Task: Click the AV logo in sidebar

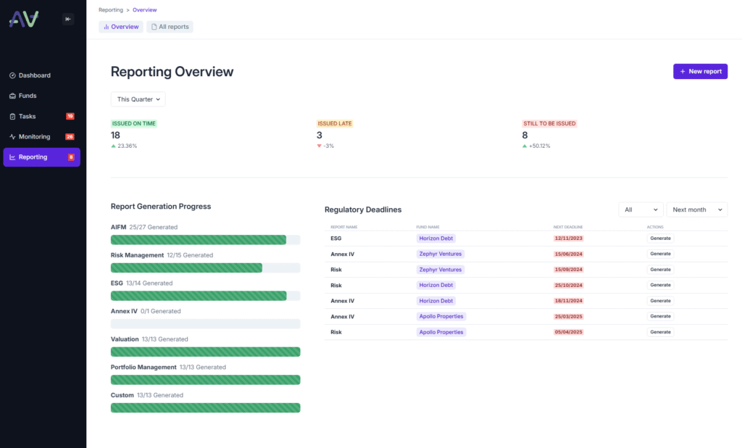Action: point(24,20)
